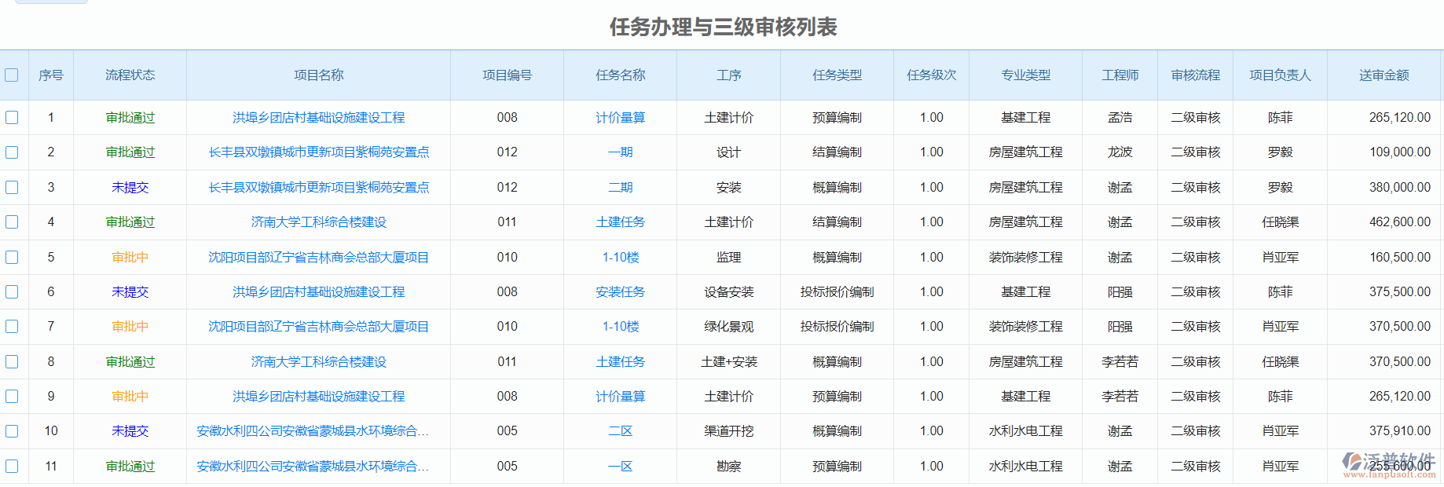The width and height of the screenshot is (1444, 487).
Task: Click 设备安装 process cell
Action: [729, 291]
